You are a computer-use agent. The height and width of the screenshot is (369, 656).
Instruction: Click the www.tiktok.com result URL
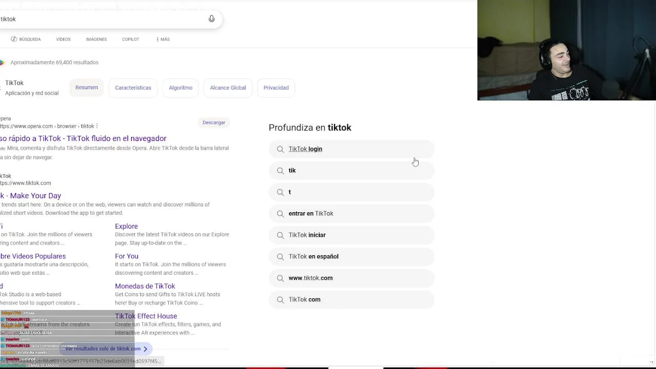point(26,183)
